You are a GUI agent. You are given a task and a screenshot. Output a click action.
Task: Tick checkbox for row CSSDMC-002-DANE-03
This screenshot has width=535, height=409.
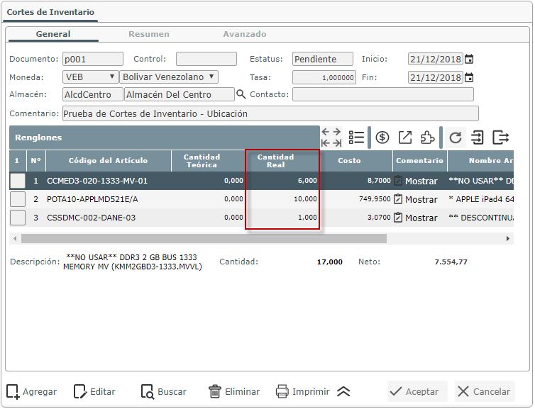18,218
